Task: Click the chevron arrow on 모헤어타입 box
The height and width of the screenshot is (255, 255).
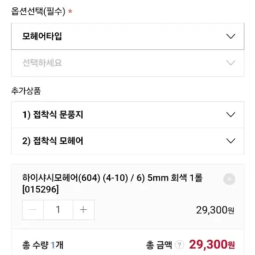Action: [231, 36]
